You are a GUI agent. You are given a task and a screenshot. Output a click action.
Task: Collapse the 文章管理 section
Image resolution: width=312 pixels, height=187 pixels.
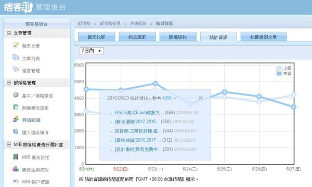click(x=9, y=33)
